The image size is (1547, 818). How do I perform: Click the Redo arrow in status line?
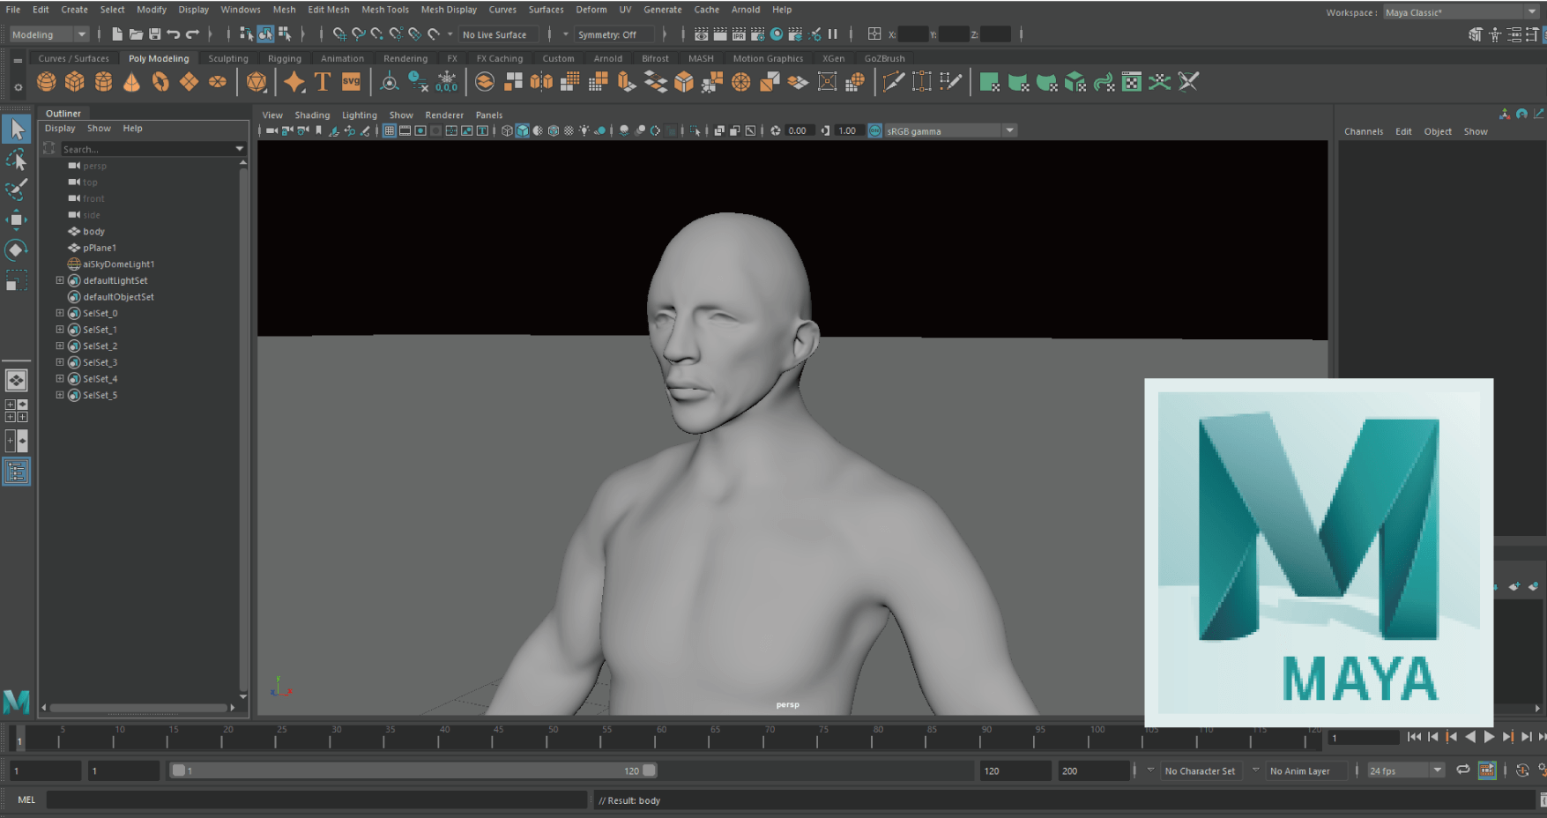(x=192, y=34)
